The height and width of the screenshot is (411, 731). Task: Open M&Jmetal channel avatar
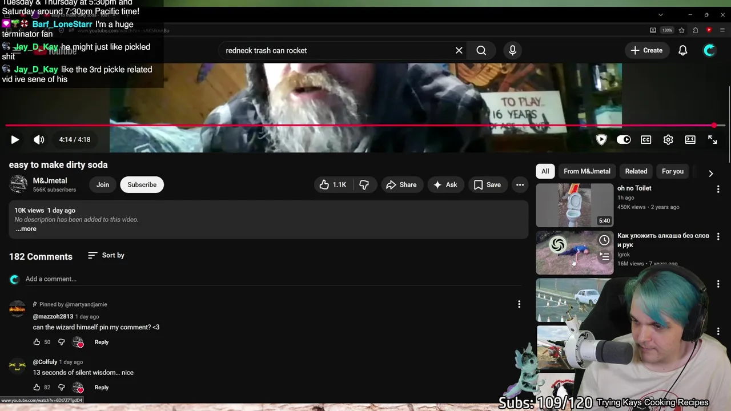pos(18,184)
